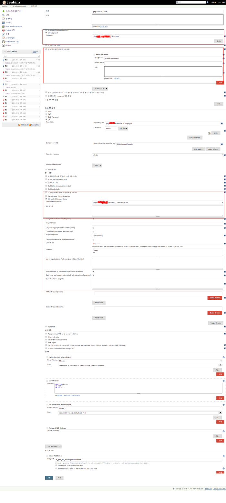The width and height of the screenshot is (226, 503).
Task: Click the Add Repository button
Action: click(195, 137)
